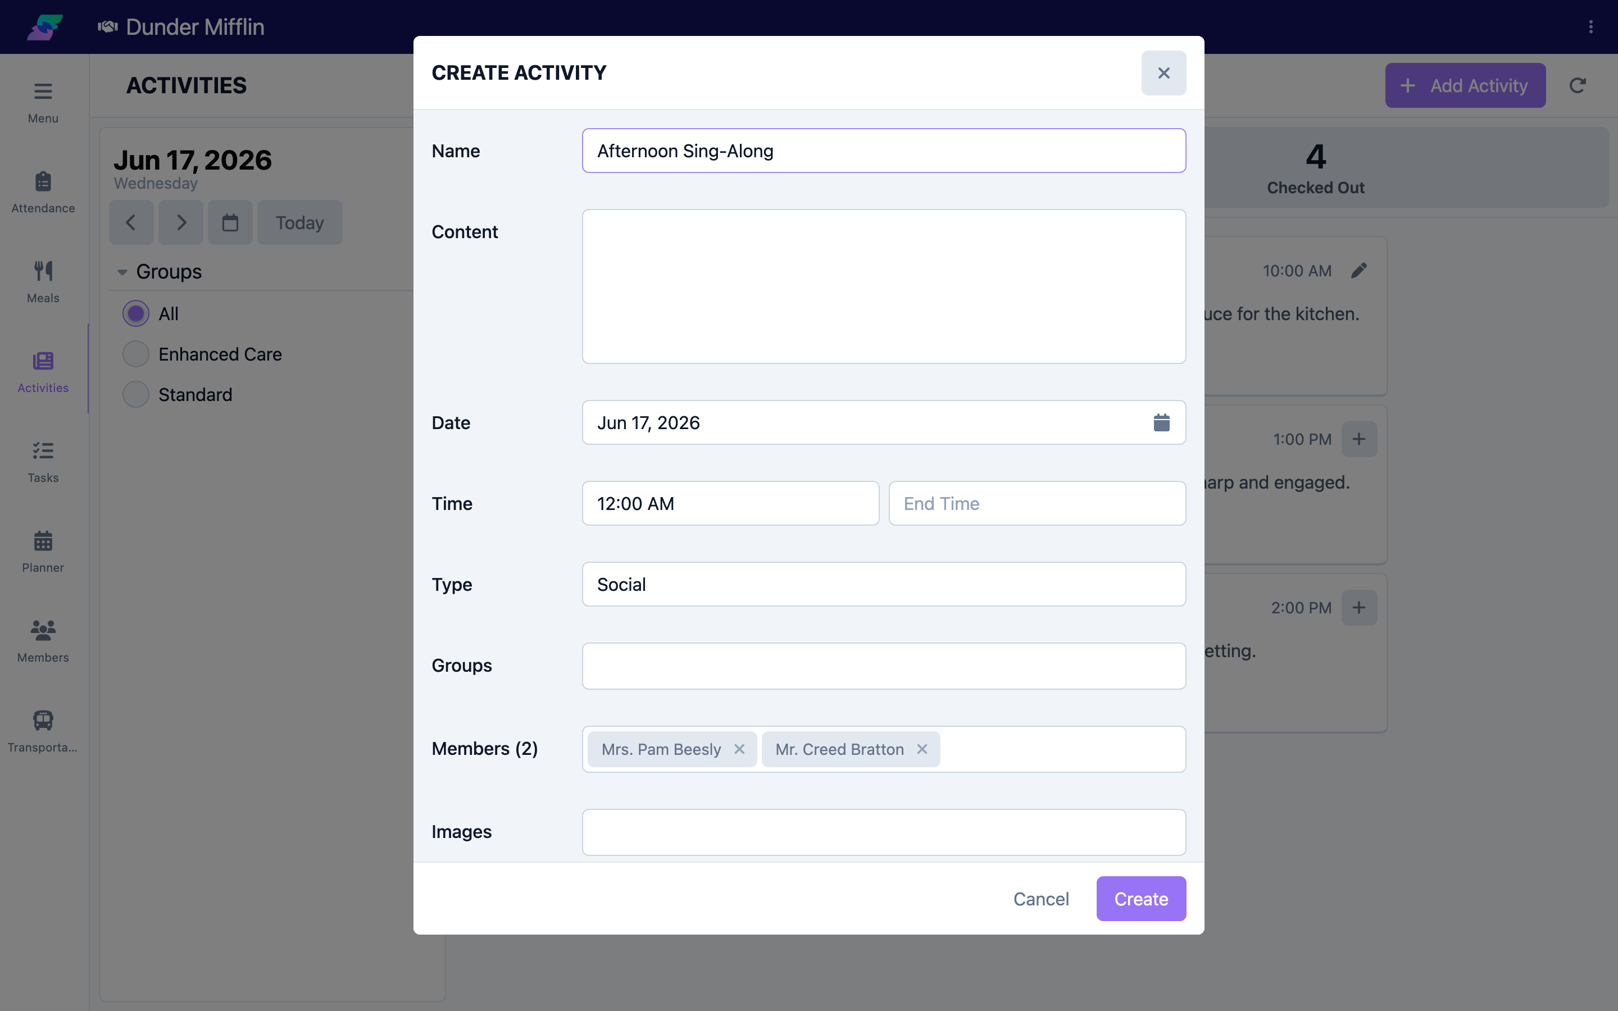Click the 1:00 PM time label
Viewport: 1618px width, 1011px height.
[x=1302, y=439]
